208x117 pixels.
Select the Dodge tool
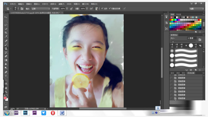coord(6,68)
